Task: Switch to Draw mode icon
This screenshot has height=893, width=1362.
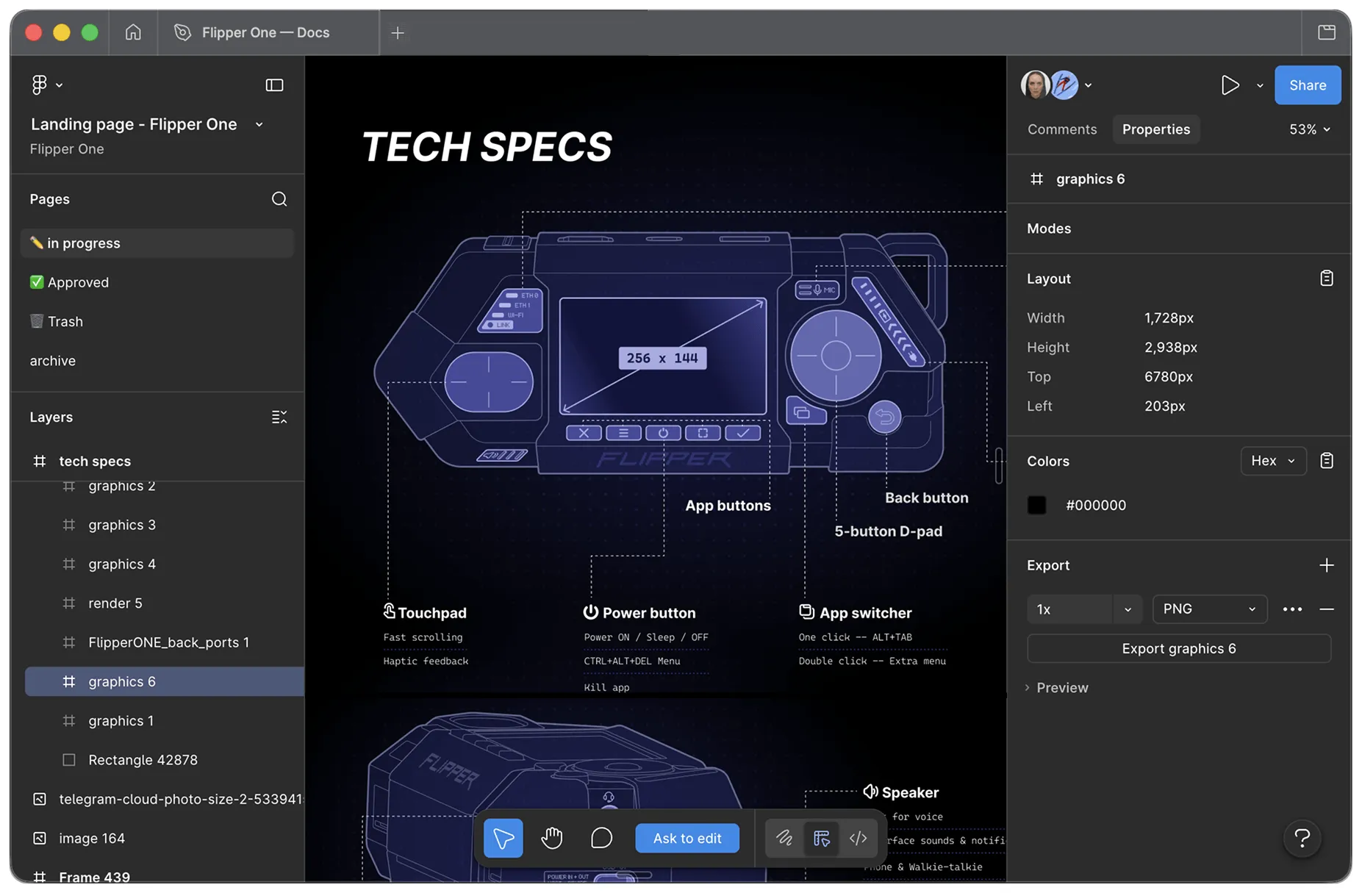Action: pyautogui.click(x=784, y=838)
